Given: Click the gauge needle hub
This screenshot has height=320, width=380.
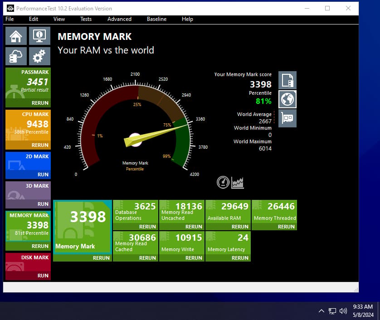Looking at the screenshot, I should pos(135,140).
